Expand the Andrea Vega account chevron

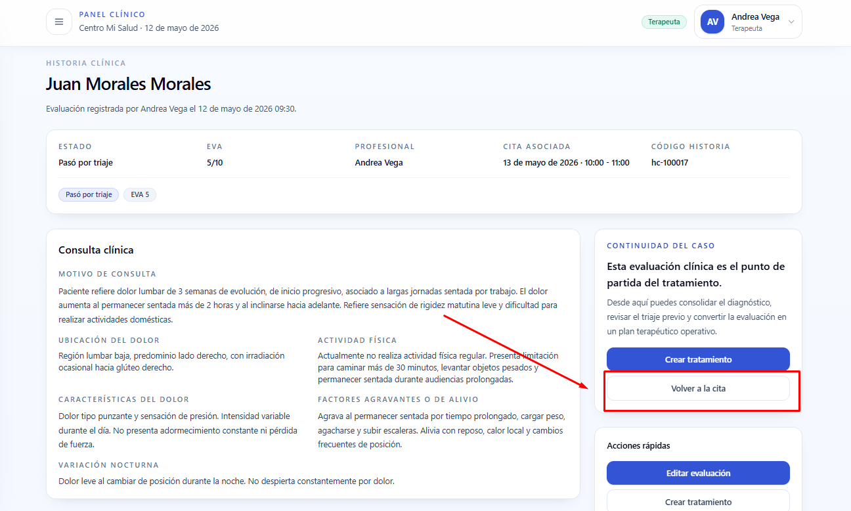(791, 22)
